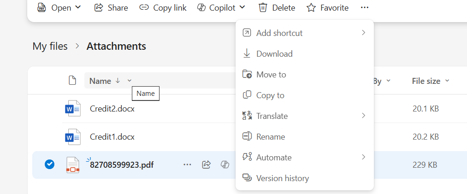Choose Copy to from the menu
Viewport: 467px width, 194px height.
[304, 95]
